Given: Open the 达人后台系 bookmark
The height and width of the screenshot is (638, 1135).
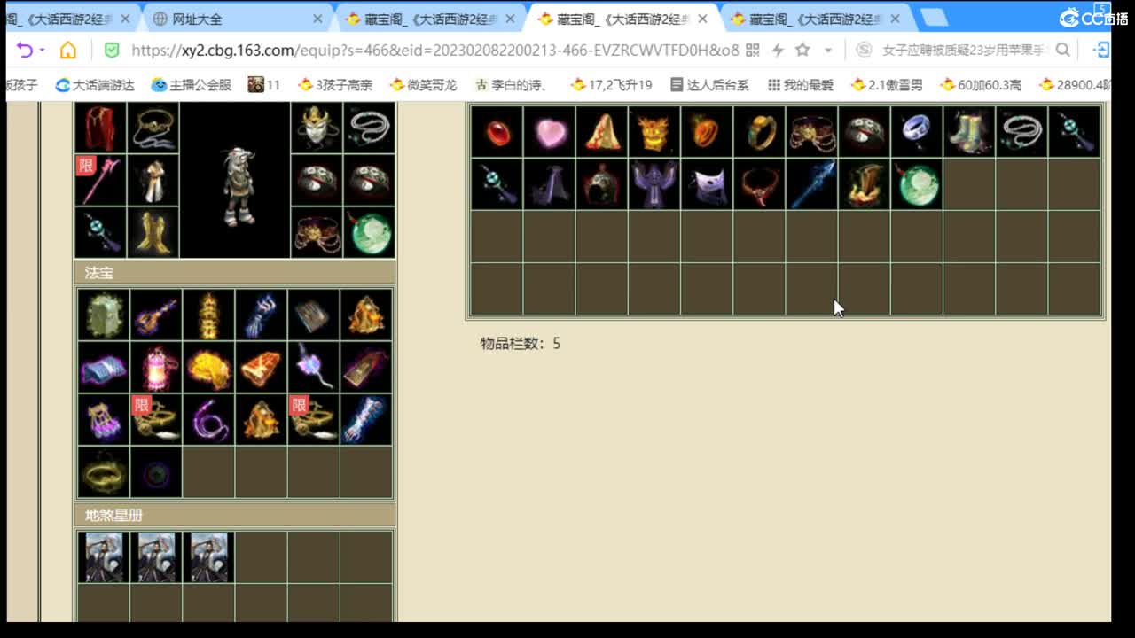Looking at the screenshot, I should click(x=709, y=85).
